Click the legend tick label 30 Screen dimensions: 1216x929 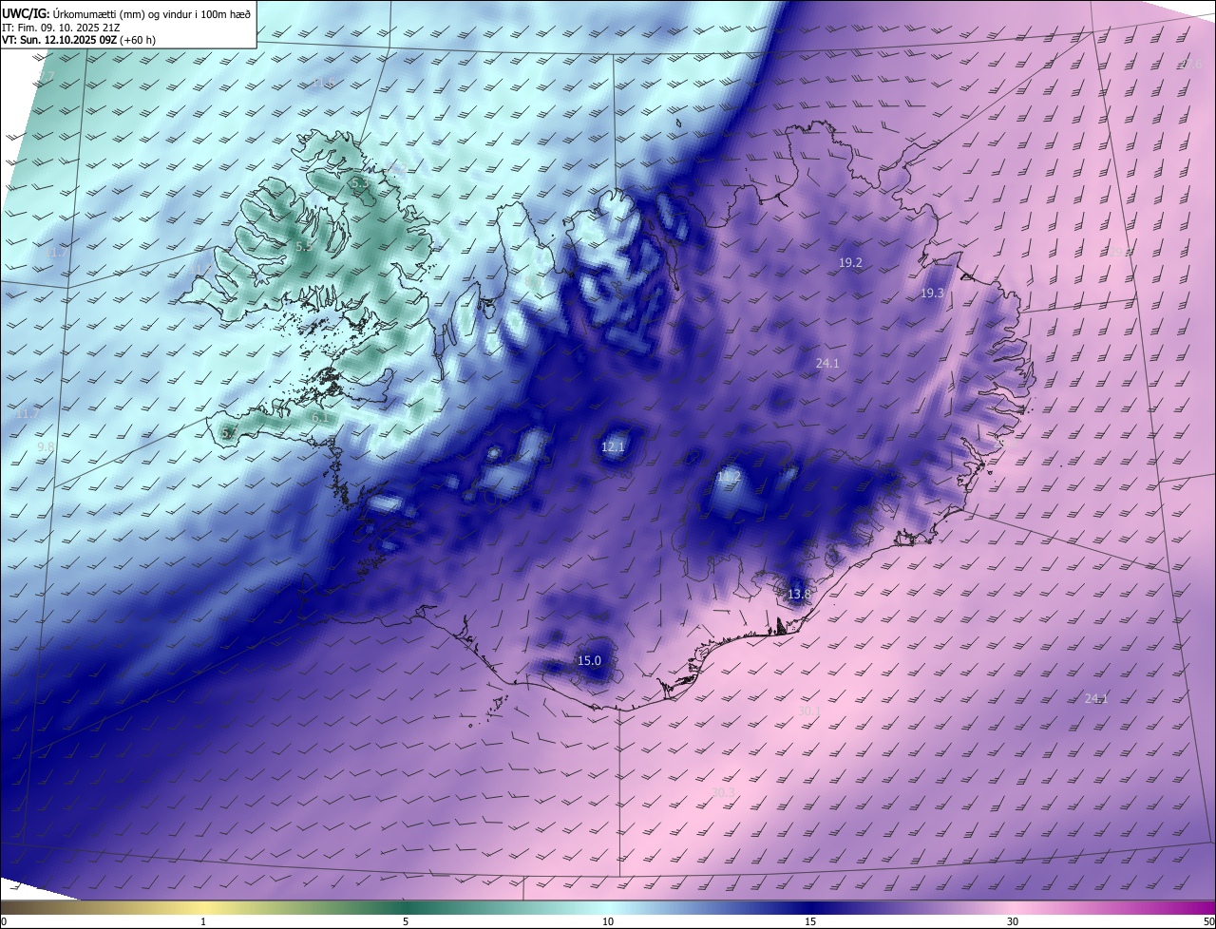[x=1013, y=921]
